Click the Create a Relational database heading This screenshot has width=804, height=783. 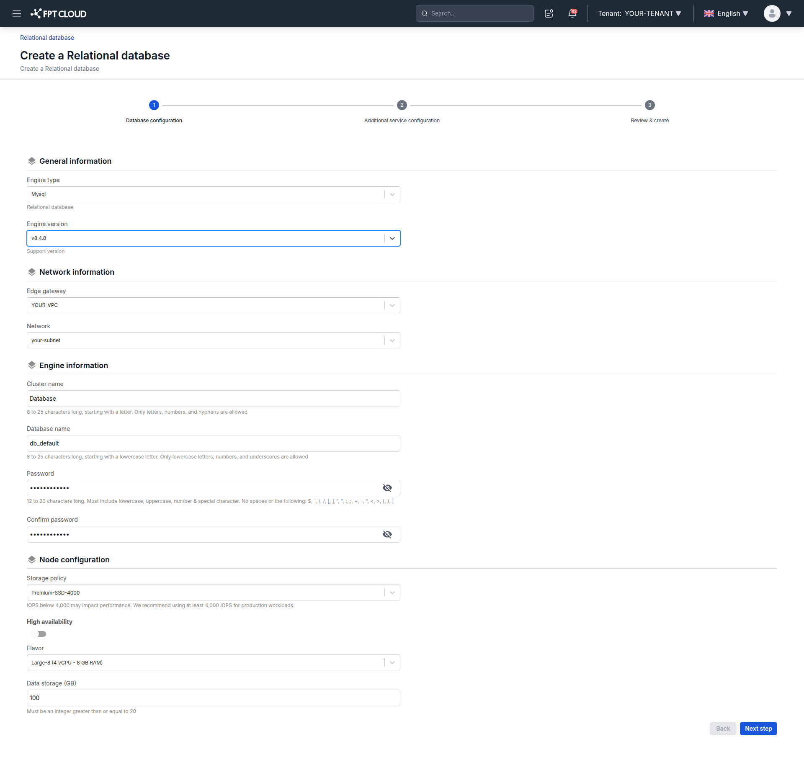pos(95,56)
